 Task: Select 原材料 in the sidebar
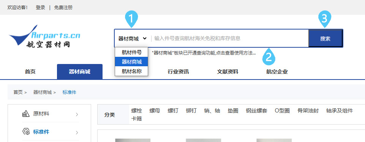point(41,114)
